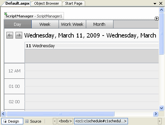Click tag navigator right arrow
165x125 pixels.
coord(160,121)
